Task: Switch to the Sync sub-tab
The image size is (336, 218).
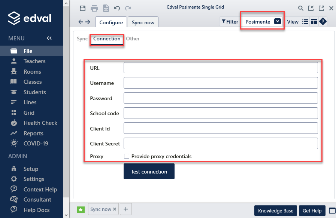Action: pos(82,39)
